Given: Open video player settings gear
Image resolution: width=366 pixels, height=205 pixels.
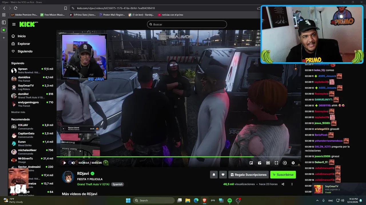Looking at the screenshot, I should 293,163.
